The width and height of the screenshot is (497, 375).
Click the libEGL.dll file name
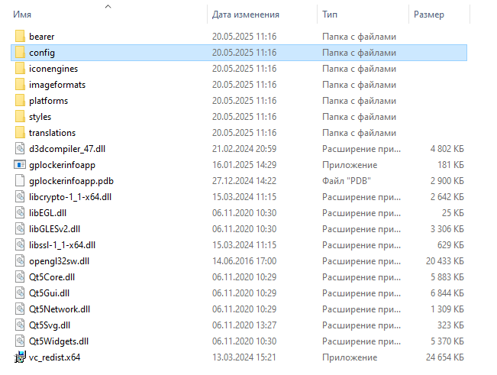coord(47,213)
